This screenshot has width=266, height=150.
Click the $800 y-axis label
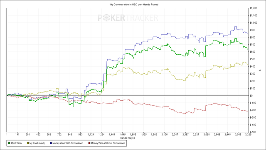pos(252,37)
